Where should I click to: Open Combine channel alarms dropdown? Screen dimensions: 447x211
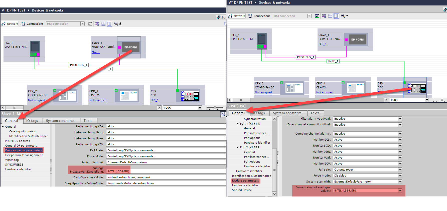click(x=400, y=134)
